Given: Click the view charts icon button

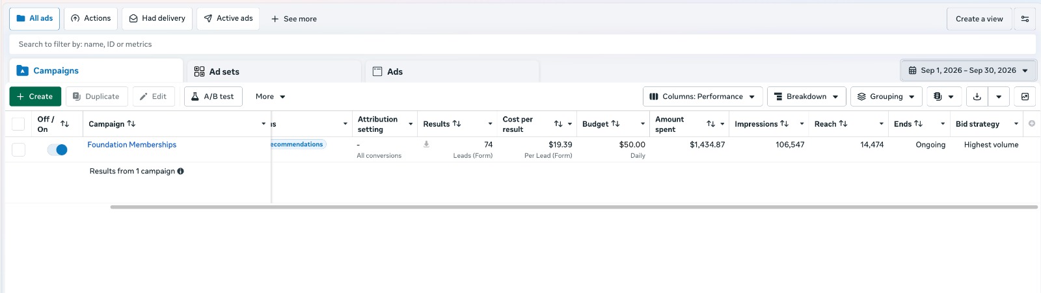Looking at the screenshot, I should tap(1025, 96).
